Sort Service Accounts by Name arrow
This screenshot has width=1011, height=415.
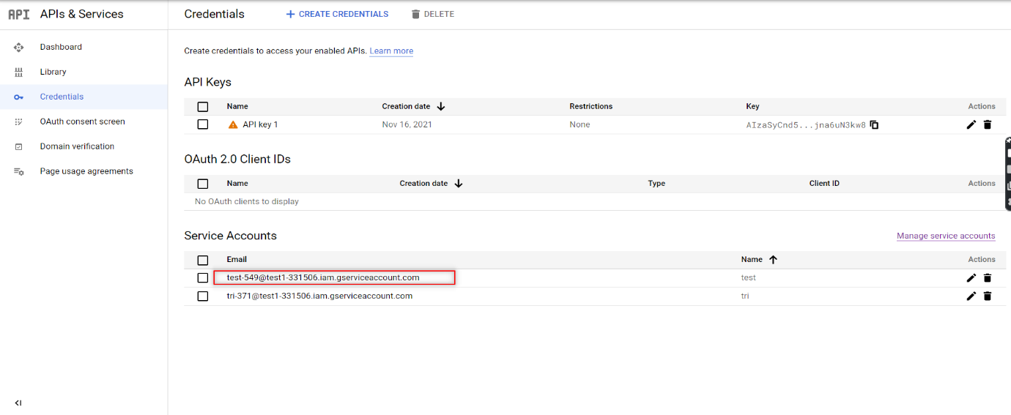pyautogui.click(x=773, y=260)
